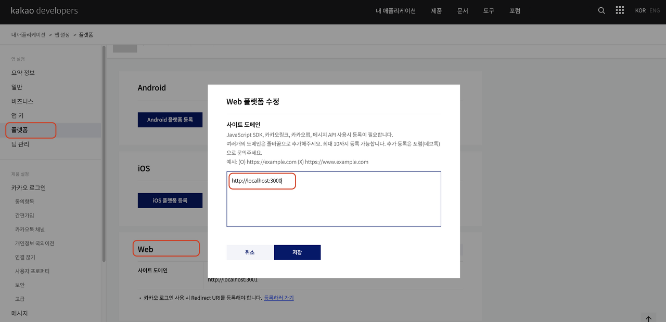Select 요약 정보 in sidebar
Image resolution: width=666 pixels, height=322 pixels.
(23, 73)
